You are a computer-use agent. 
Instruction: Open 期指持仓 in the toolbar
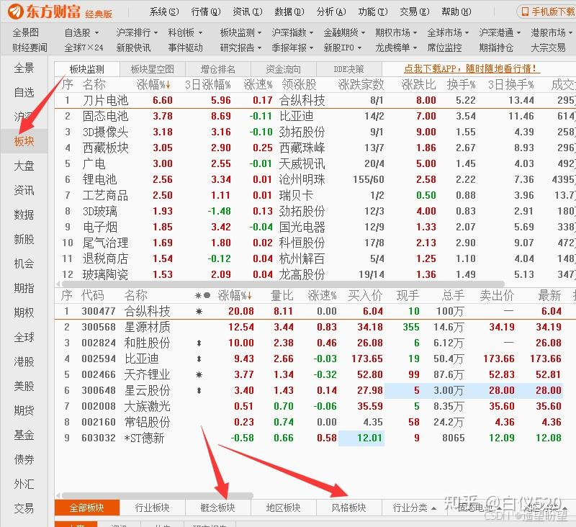pyautogui.click(x=496, y=48)
